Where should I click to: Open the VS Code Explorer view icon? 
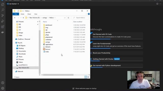(x=3, y=5)
